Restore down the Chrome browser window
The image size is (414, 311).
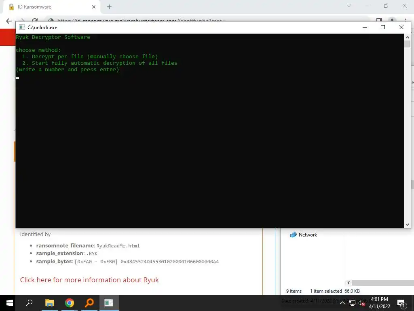pos(386,6)
